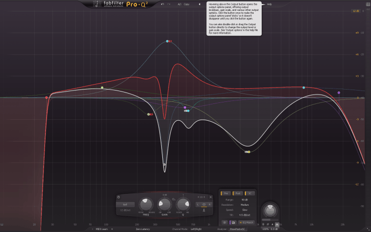Toggle phase invert icon under output knob
Viewport: 371px width, 232px height.
click(268, 224)
